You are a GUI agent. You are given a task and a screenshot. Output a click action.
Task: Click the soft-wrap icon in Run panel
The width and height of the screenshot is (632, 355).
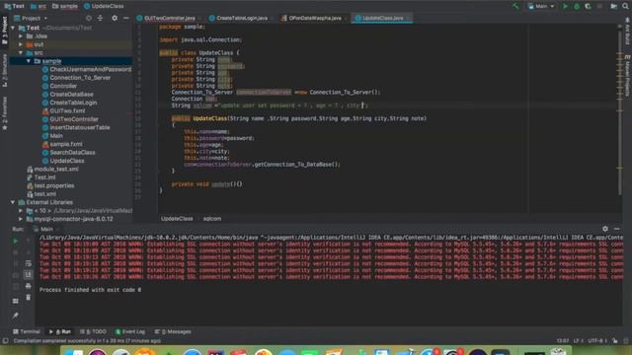28,263
